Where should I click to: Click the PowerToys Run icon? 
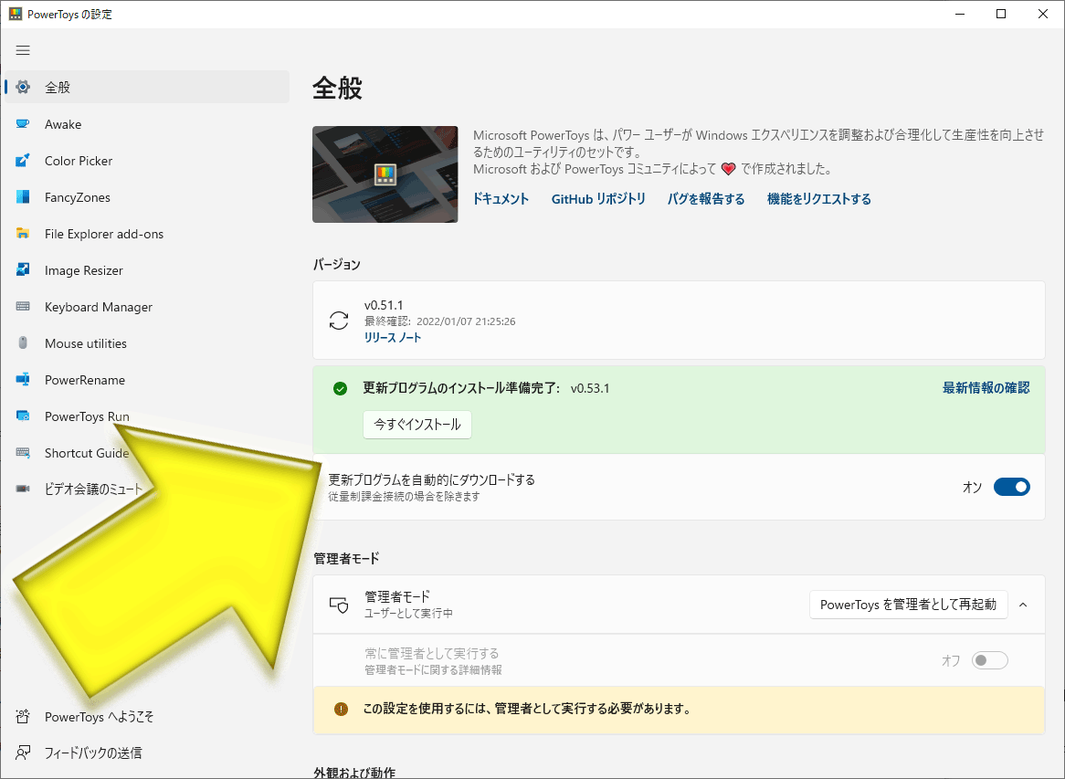click(23, 416)
